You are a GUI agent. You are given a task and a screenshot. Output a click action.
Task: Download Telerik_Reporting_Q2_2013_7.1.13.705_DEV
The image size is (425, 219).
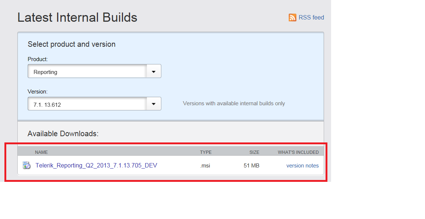pos(96,165)
